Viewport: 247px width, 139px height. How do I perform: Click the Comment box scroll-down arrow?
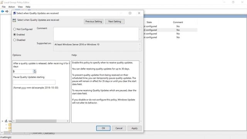[x=140, y=39]
